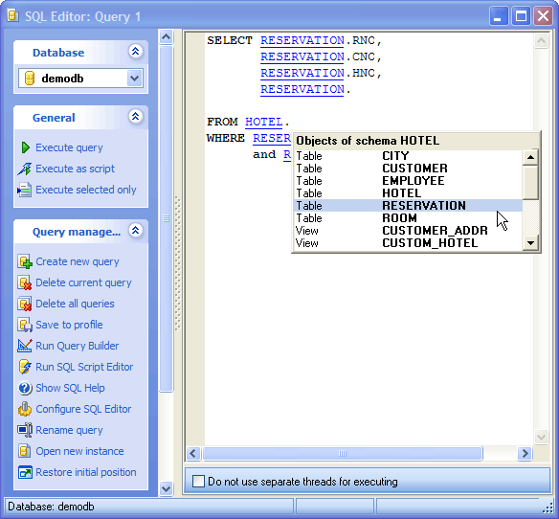Collapse the Query management panel section

136,231
